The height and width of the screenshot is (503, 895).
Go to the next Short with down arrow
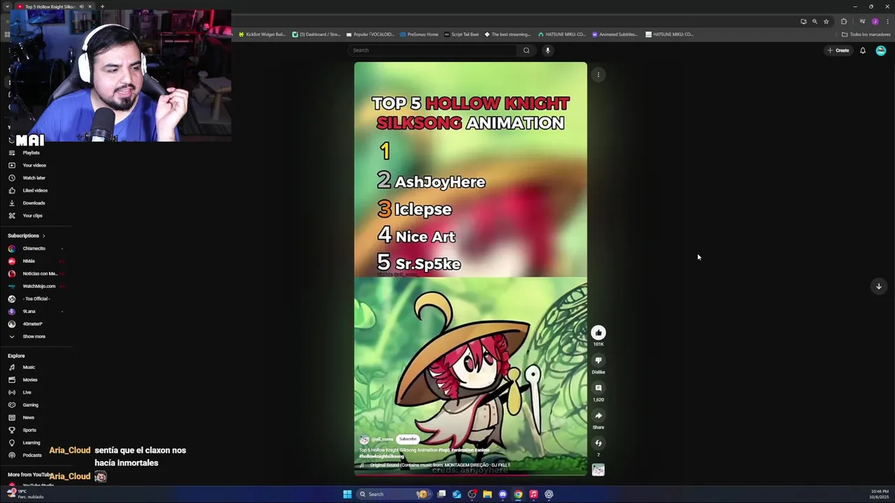point(879,286)
